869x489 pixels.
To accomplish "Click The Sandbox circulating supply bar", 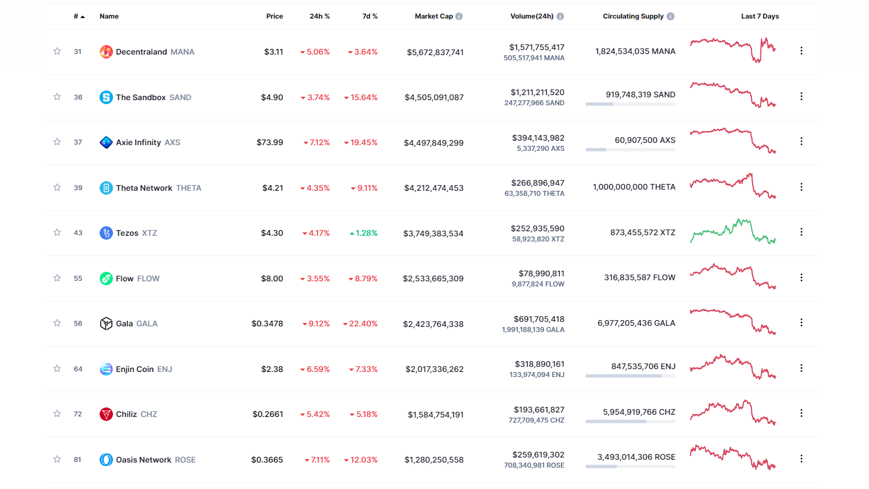I will click(x=630, y=104).
